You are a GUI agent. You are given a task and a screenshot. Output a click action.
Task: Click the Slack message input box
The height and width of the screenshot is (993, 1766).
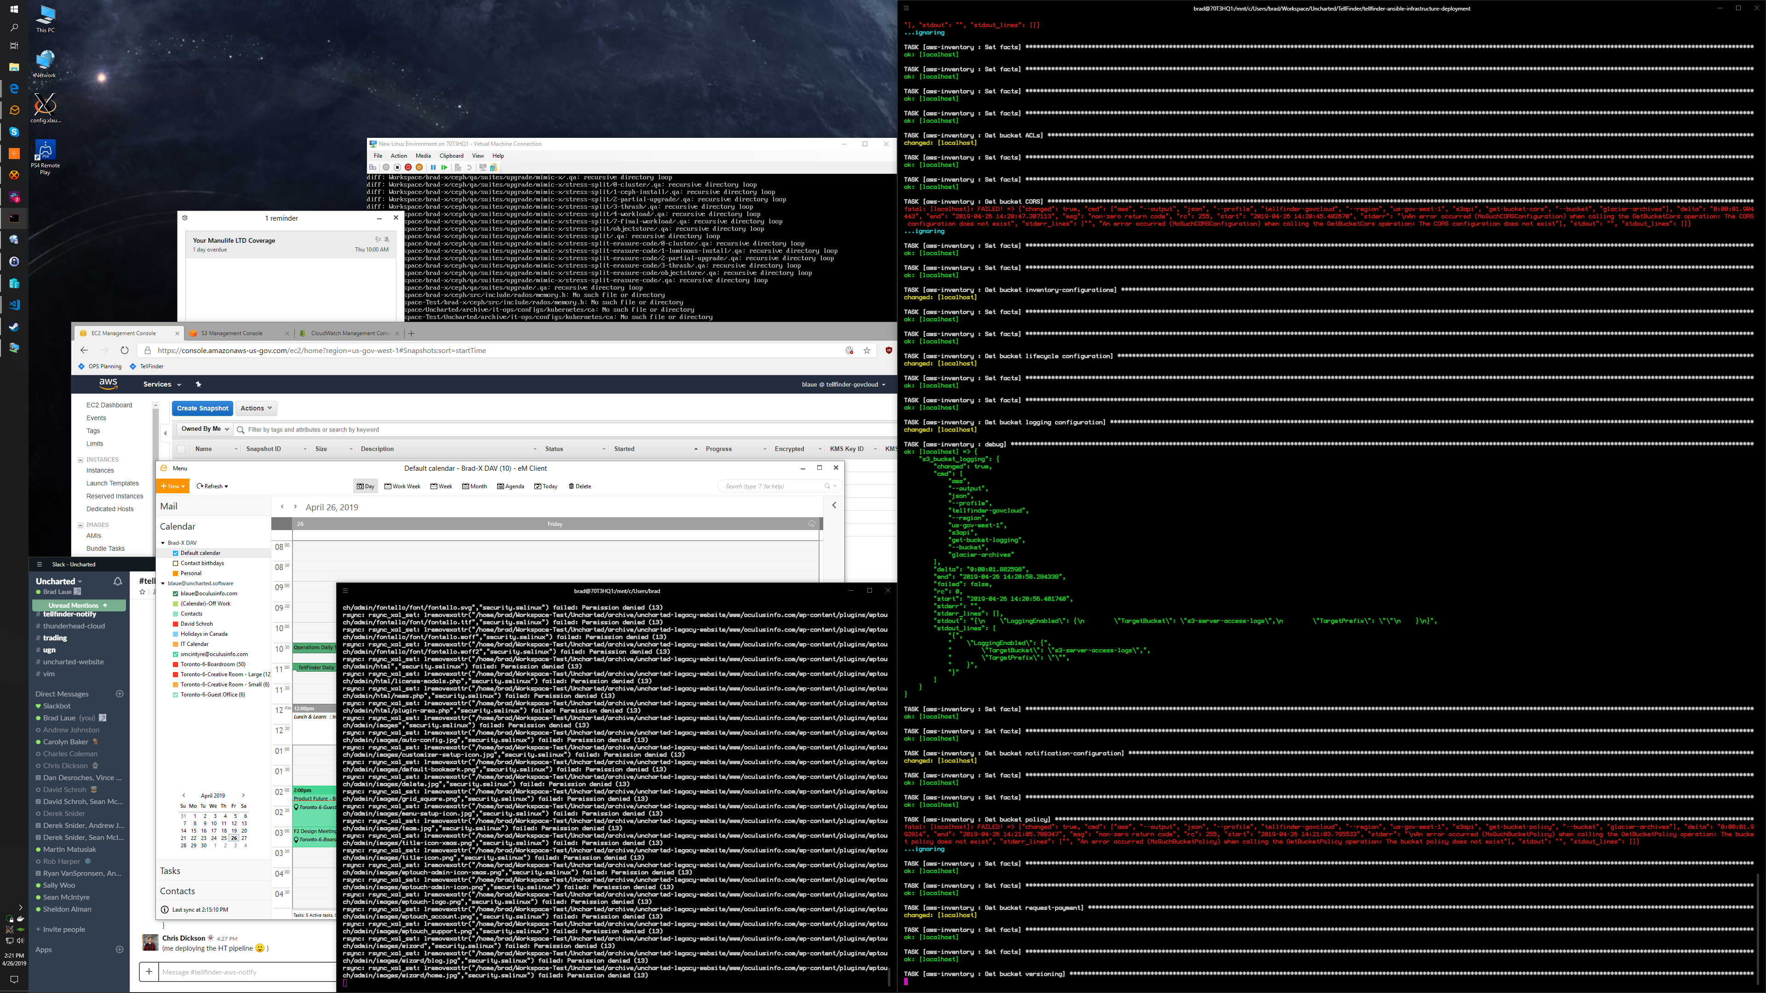coord(247,972)
